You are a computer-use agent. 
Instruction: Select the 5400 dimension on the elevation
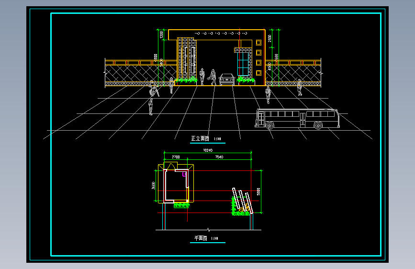click(x=161, y=63)
